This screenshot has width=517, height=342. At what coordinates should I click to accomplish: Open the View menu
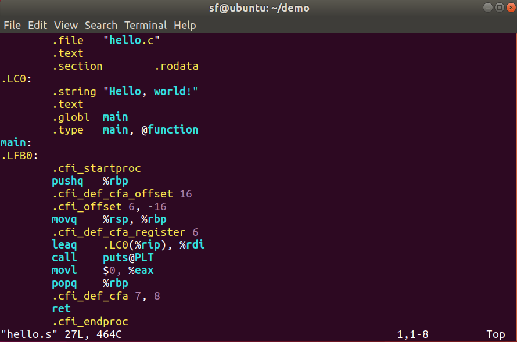66,26
